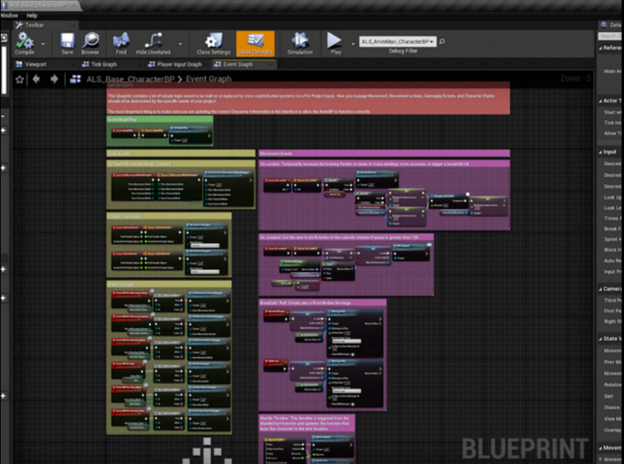Open the Help menu
Image resolution: width=624 pixels, height=464 pixels.
point(32,16)
